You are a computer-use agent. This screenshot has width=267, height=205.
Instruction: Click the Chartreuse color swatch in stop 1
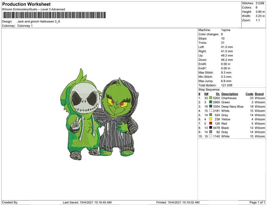coord(211,98)
